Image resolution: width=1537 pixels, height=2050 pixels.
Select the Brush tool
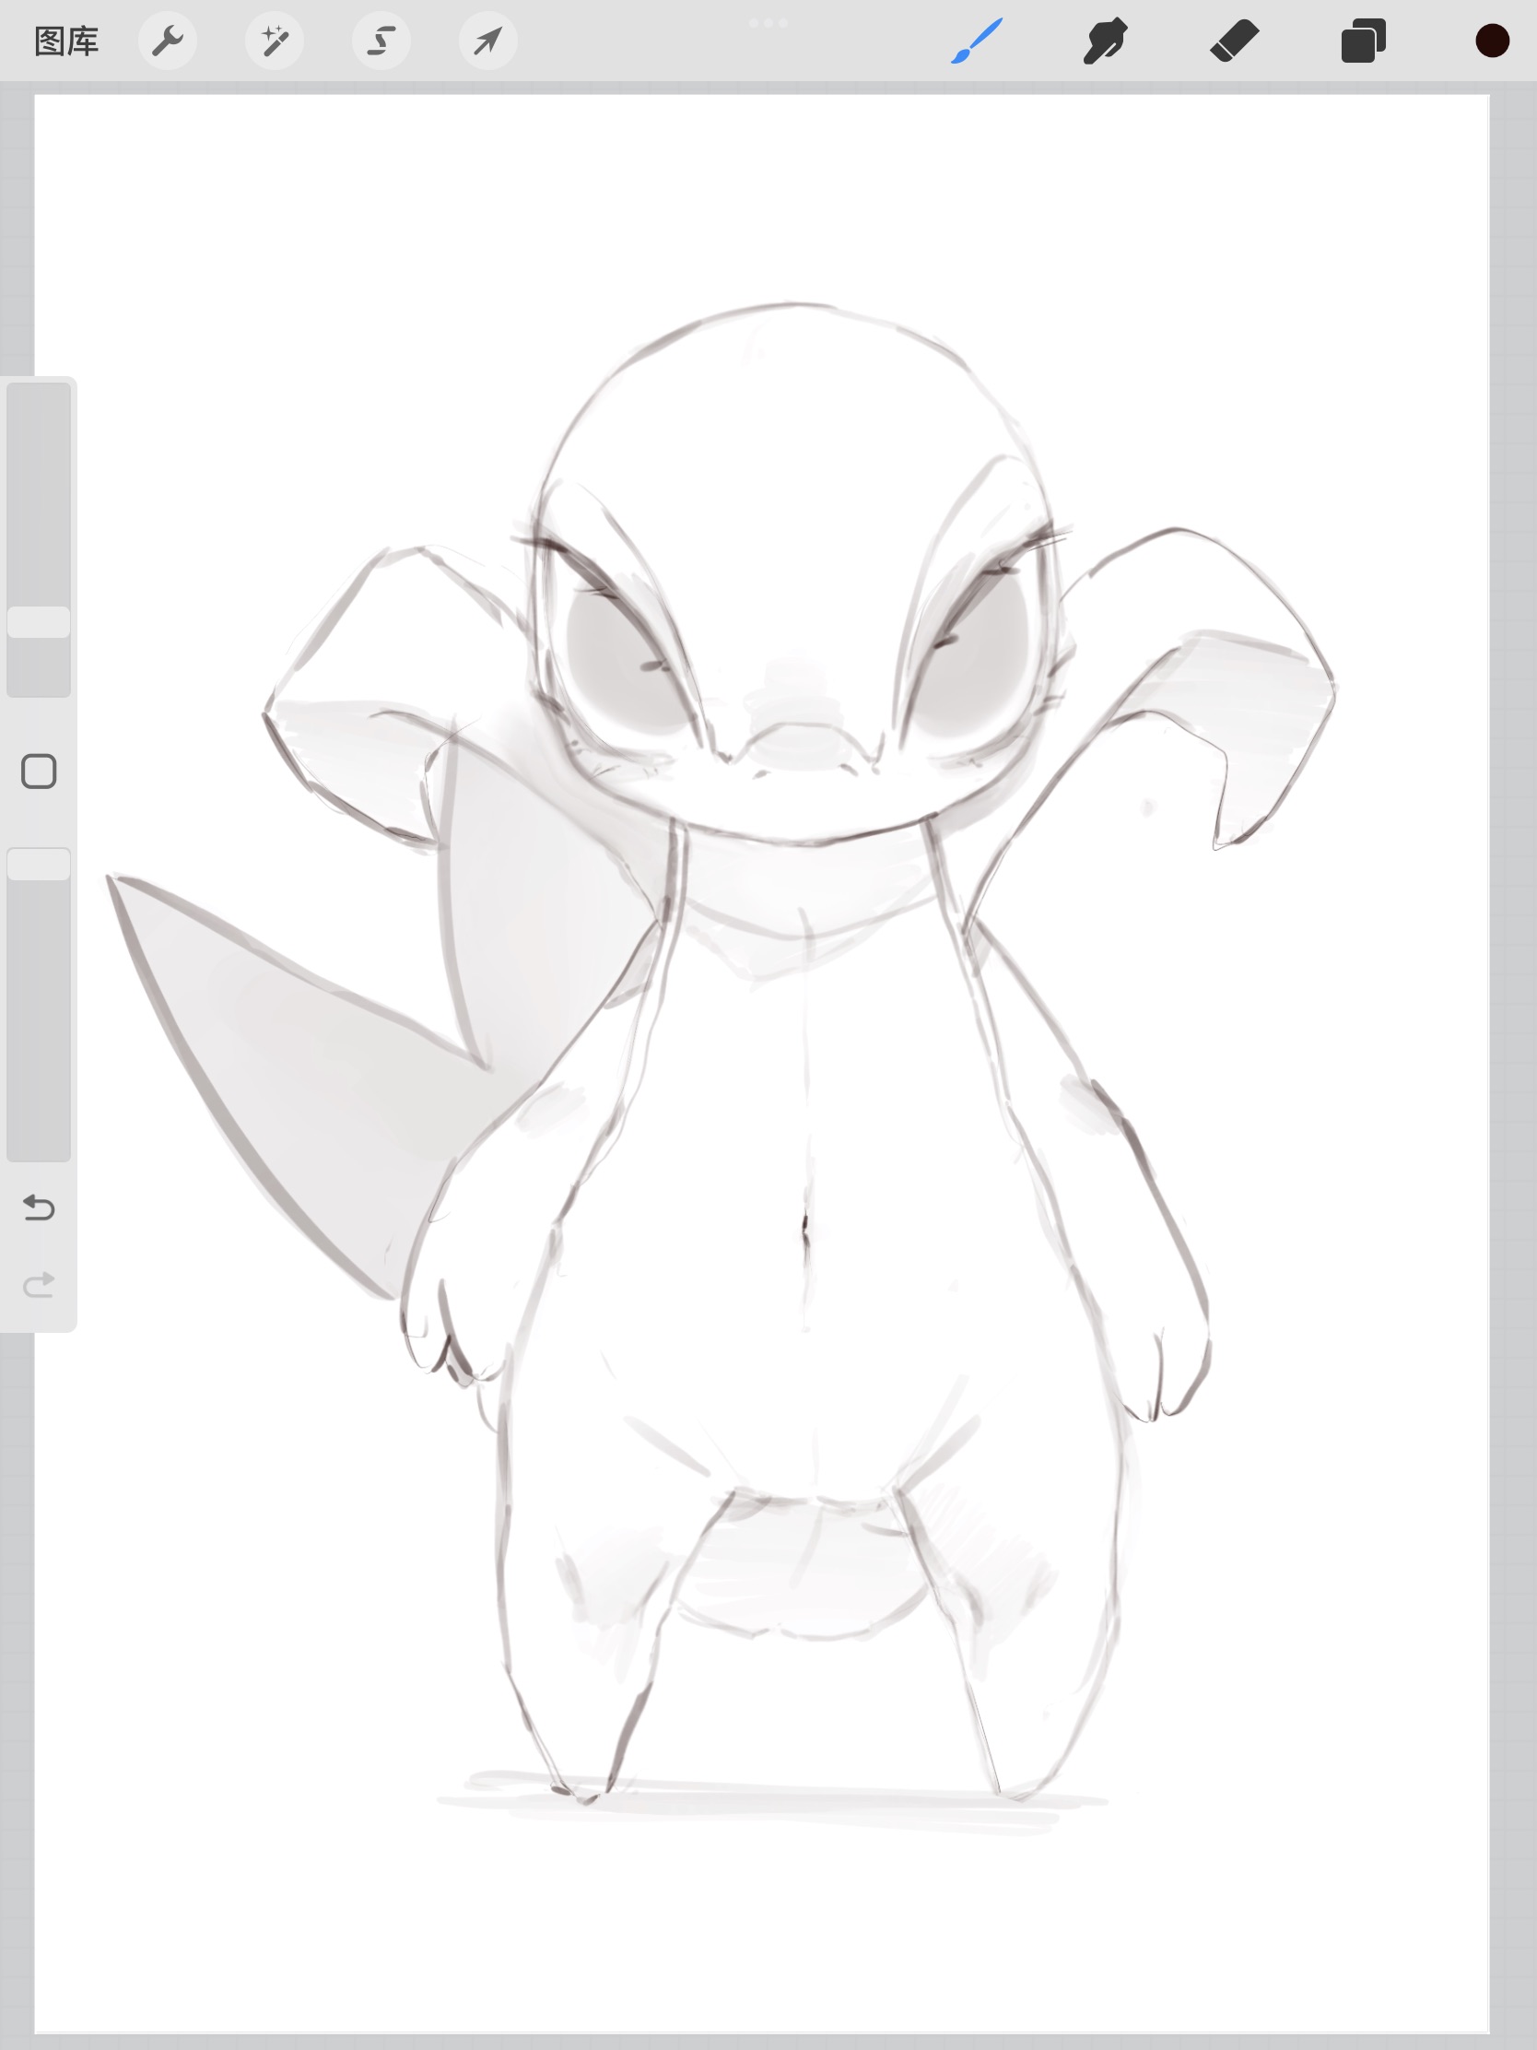pyautogui.click(x=977, y=41)
